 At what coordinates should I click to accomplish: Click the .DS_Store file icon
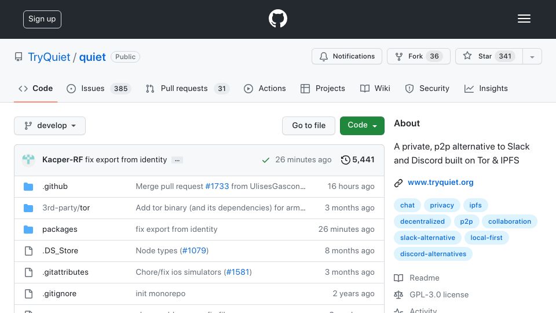[x=29, y=251]
